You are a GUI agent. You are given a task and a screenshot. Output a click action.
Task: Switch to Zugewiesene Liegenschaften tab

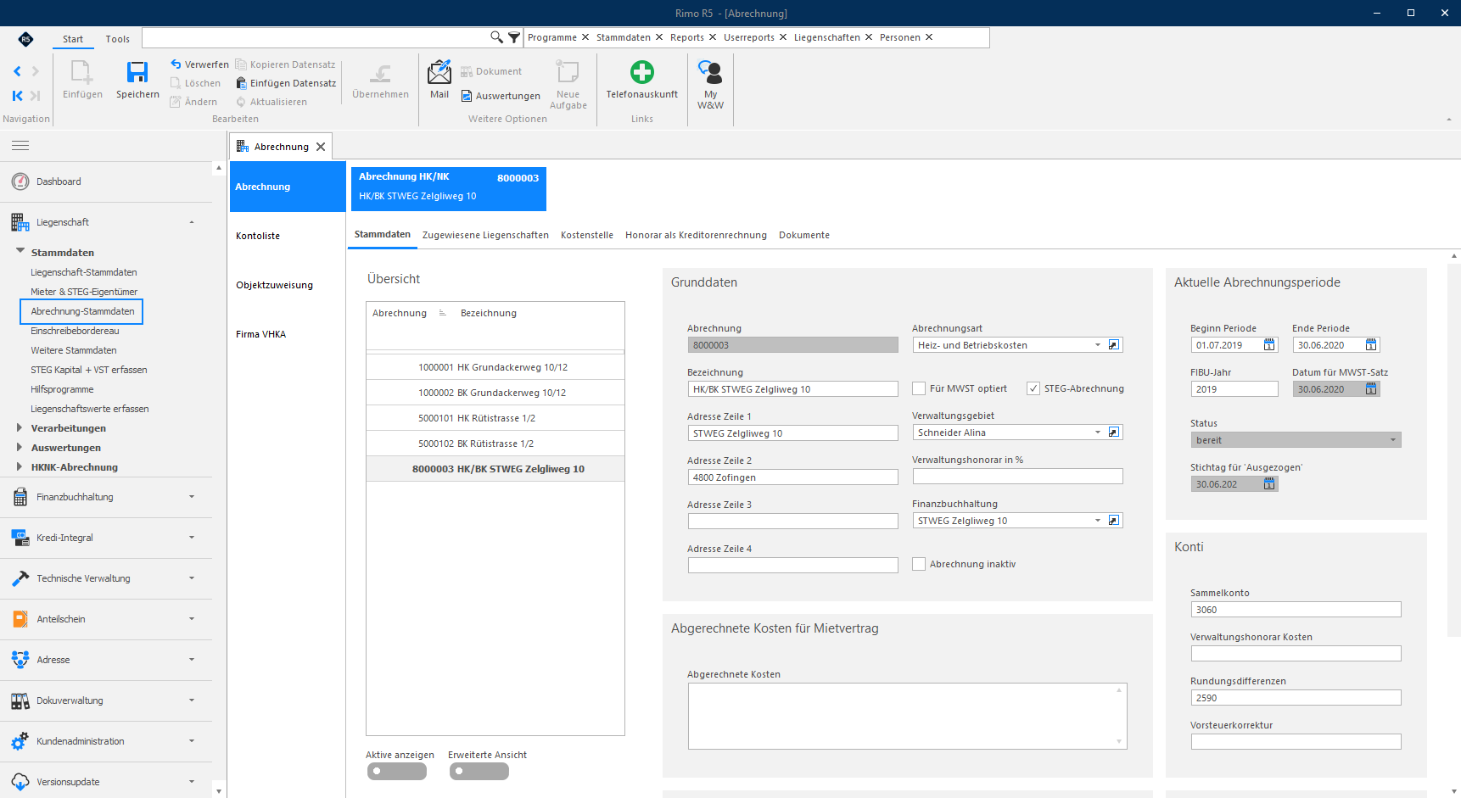(x=485, y=235)
